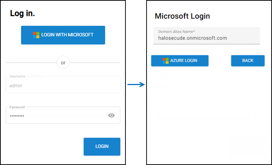Focus the Password input field
The image size is (272, 165).
pyautogui.click(x=55, y=116)
